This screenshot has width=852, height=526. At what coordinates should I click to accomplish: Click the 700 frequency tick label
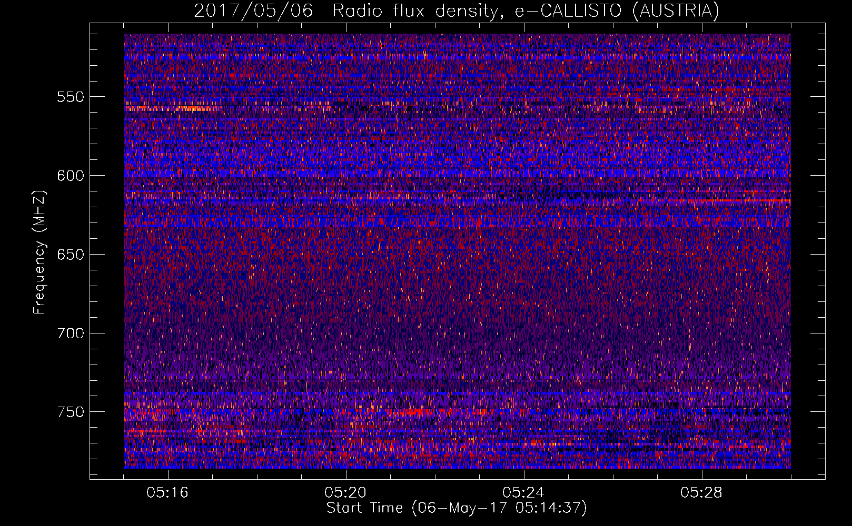71,333
